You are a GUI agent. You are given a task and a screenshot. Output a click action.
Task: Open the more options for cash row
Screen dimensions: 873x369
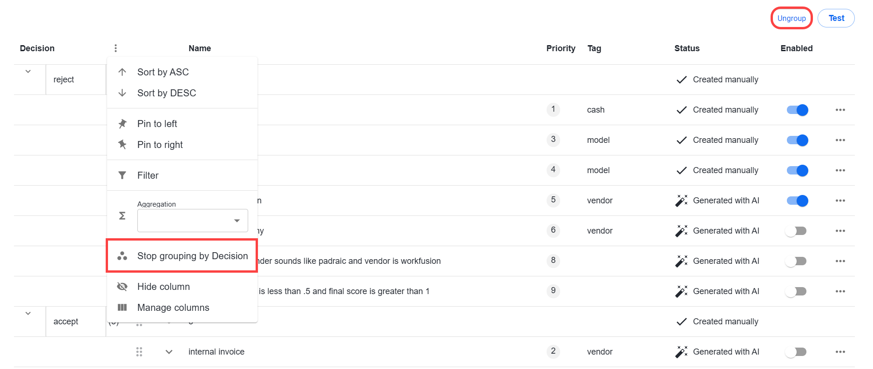[x=840, y=110]
